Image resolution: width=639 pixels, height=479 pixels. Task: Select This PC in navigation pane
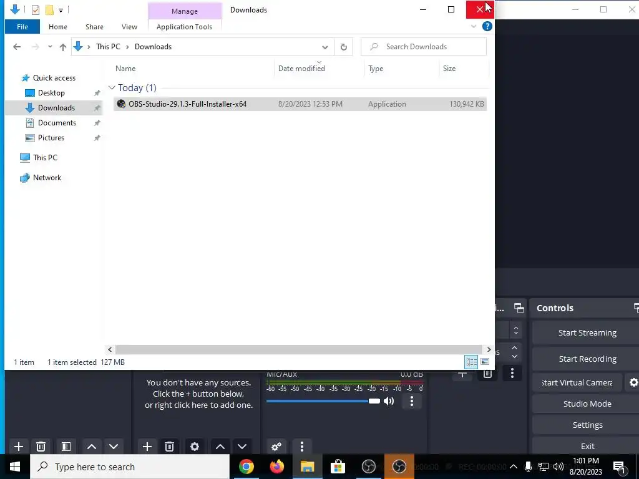pyautogui.click(x=45, y=158)
